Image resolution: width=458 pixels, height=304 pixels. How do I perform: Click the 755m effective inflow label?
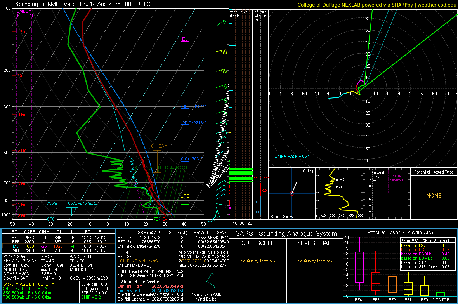(x=52, y=203)
